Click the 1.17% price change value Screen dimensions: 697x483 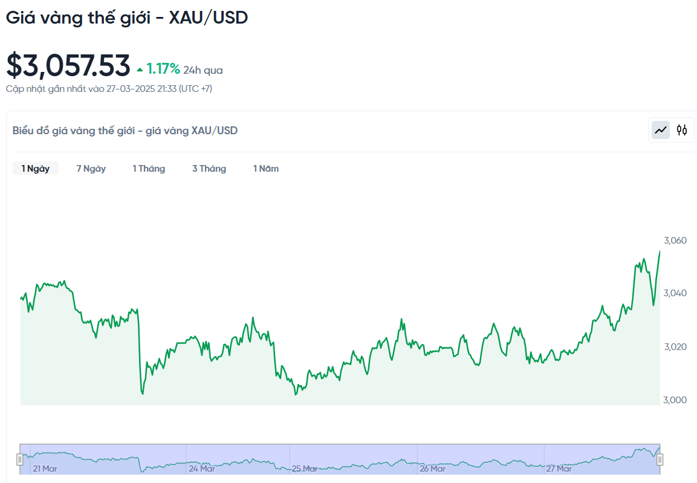point(163,69)
